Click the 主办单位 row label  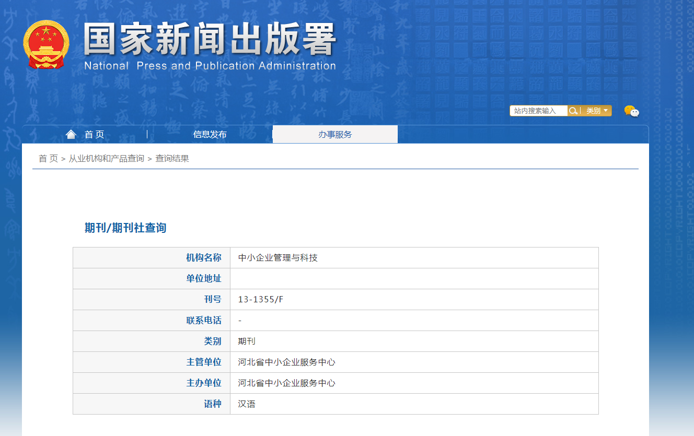pos(204,383)
